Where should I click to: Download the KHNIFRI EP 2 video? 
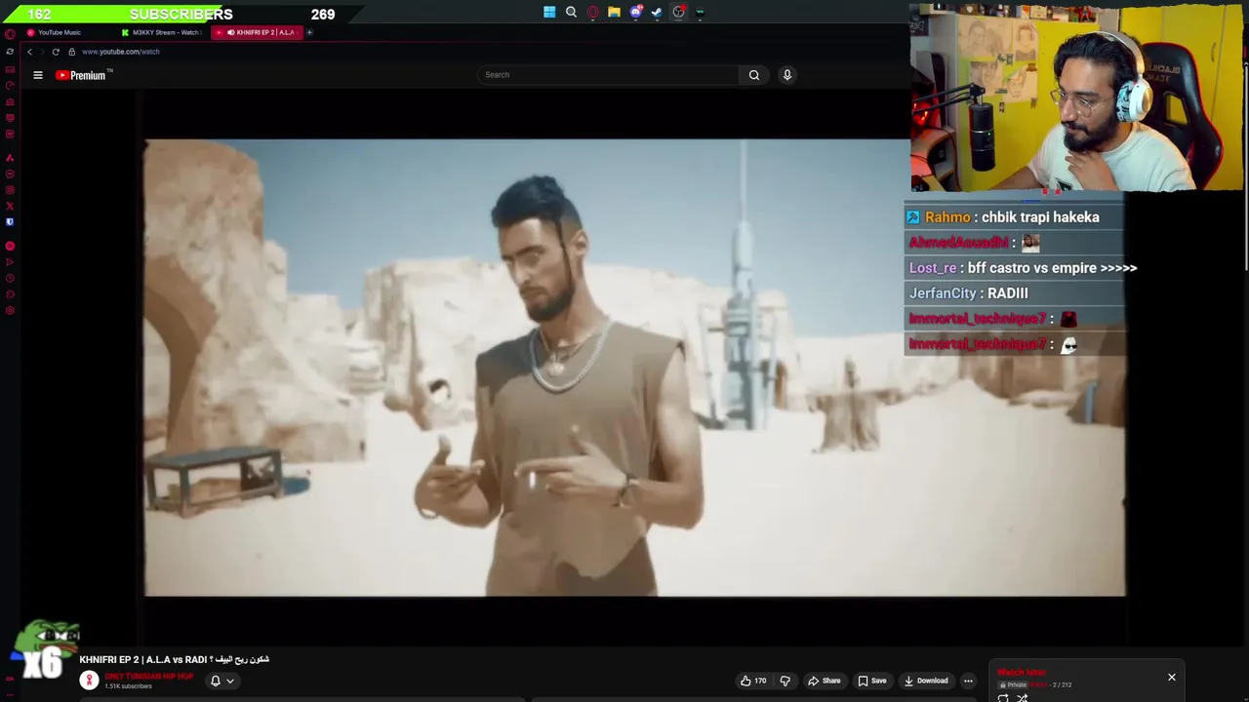(x=925, y=681)
